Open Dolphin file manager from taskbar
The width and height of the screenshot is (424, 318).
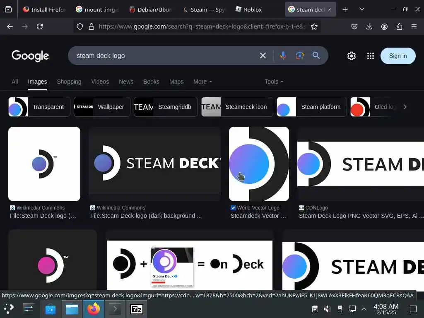coord(72,309)
